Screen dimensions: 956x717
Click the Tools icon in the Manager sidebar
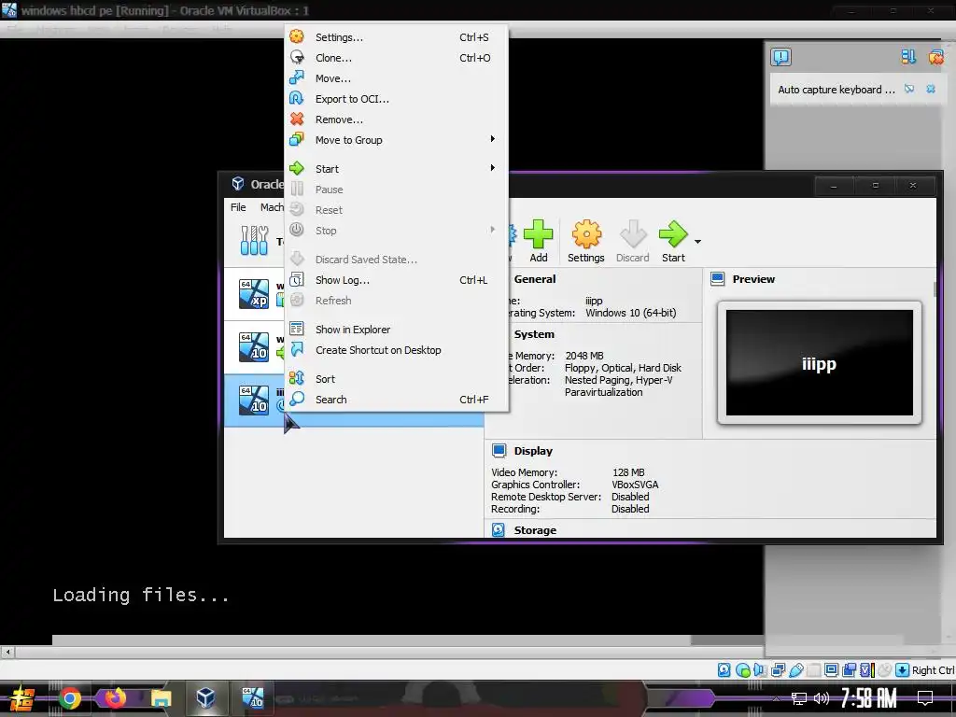tap(254, 240)
